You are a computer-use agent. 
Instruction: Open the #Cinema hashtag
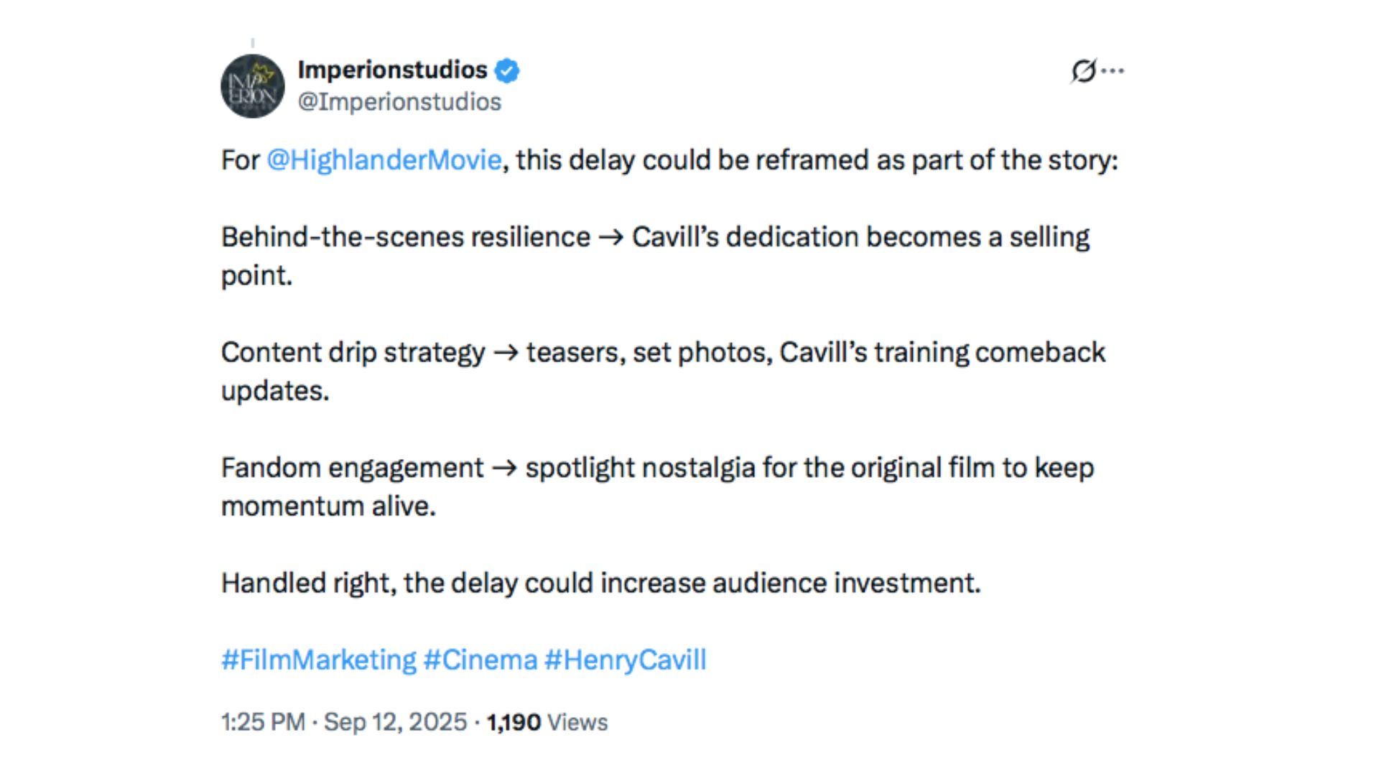tap(480, 660)
